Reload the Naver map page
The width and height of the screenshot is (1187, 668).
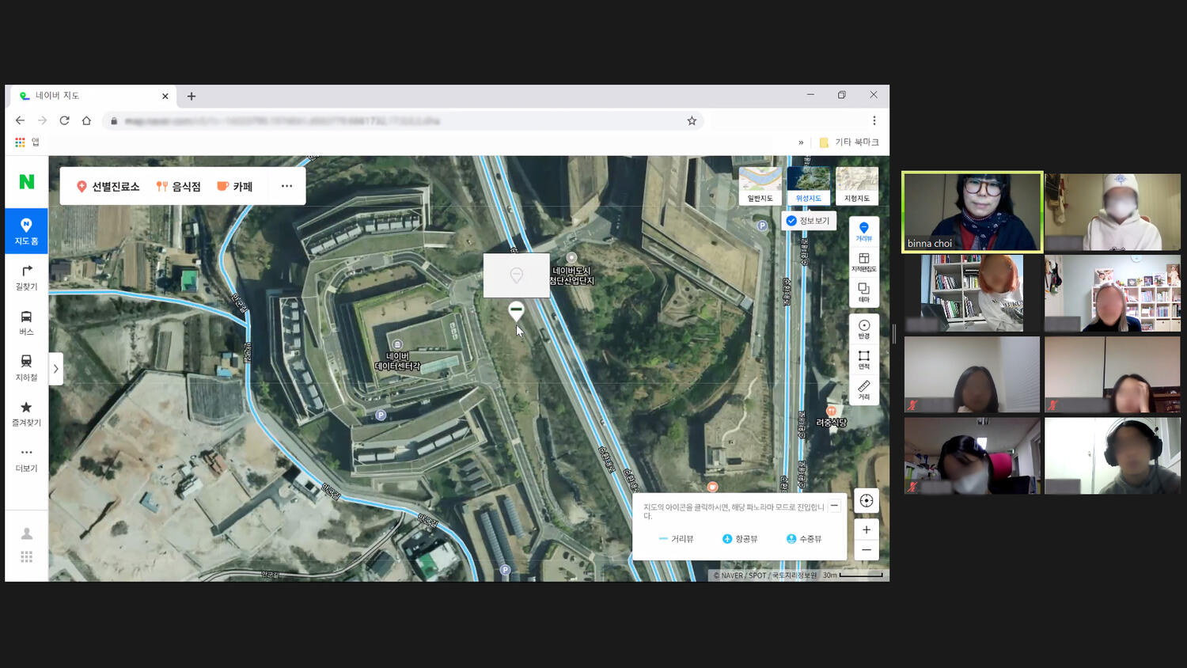(x=64, y=120)
